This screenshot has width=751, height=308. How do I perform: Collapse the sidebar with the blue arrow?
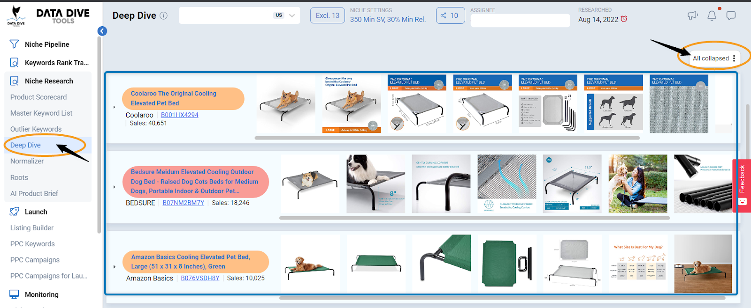click(x=102, y=31)
